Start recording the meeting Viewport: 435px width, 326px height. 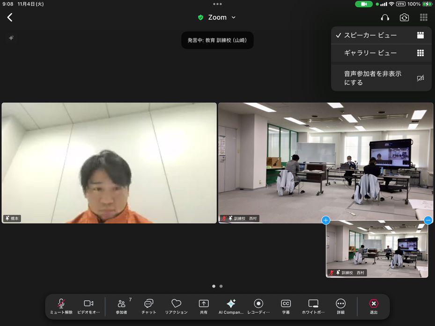[x=258, y=306]
